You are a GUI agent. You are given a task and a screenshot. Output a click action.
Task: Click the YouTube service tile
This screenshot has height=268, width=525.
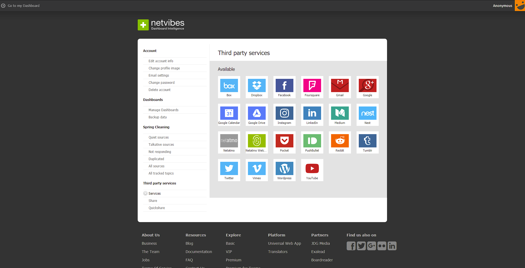312,170
